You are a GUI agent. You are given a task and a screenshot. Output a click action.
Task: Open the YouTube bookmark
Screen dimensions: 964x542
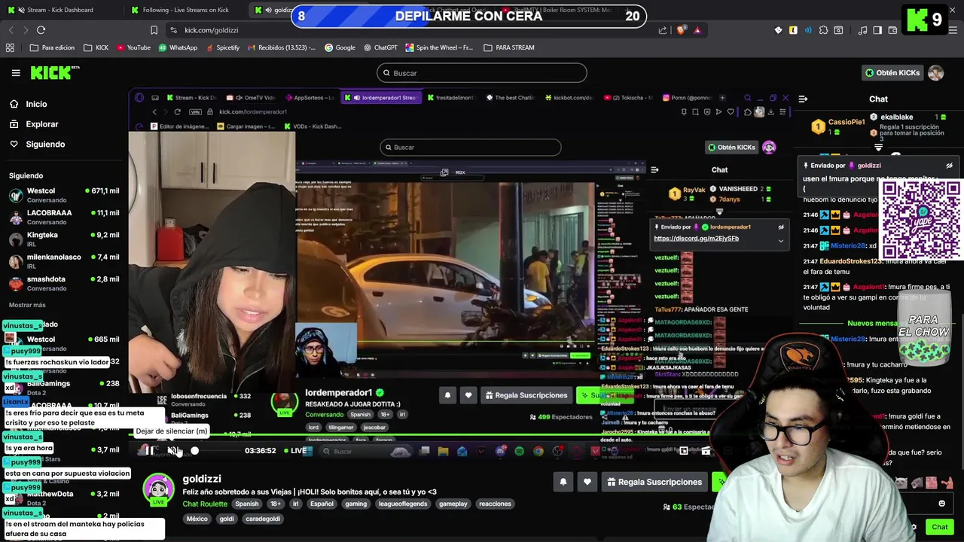(x=133, y=47)
